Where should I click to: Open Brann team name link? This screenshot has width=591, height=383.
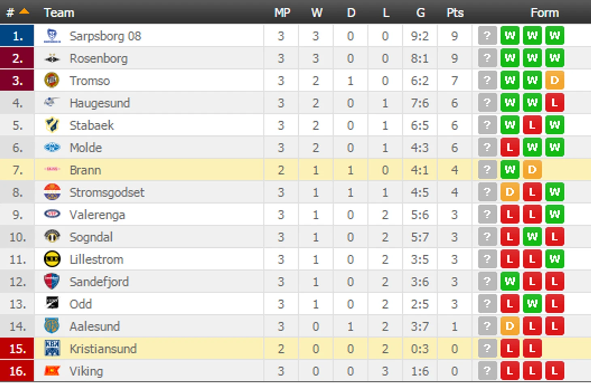(x=85, y=170)
